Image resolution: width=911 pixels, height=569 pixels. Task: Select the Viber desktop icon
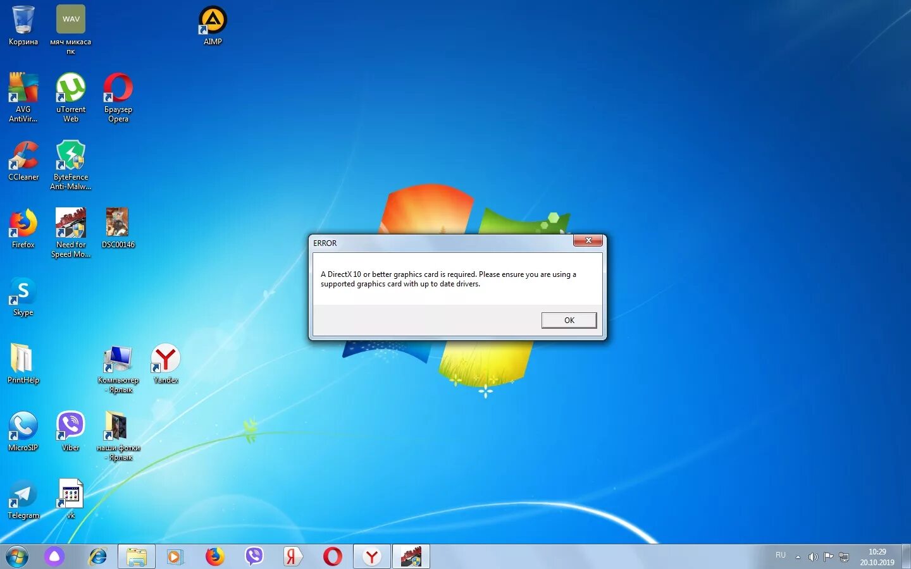[x=71, y=431]
